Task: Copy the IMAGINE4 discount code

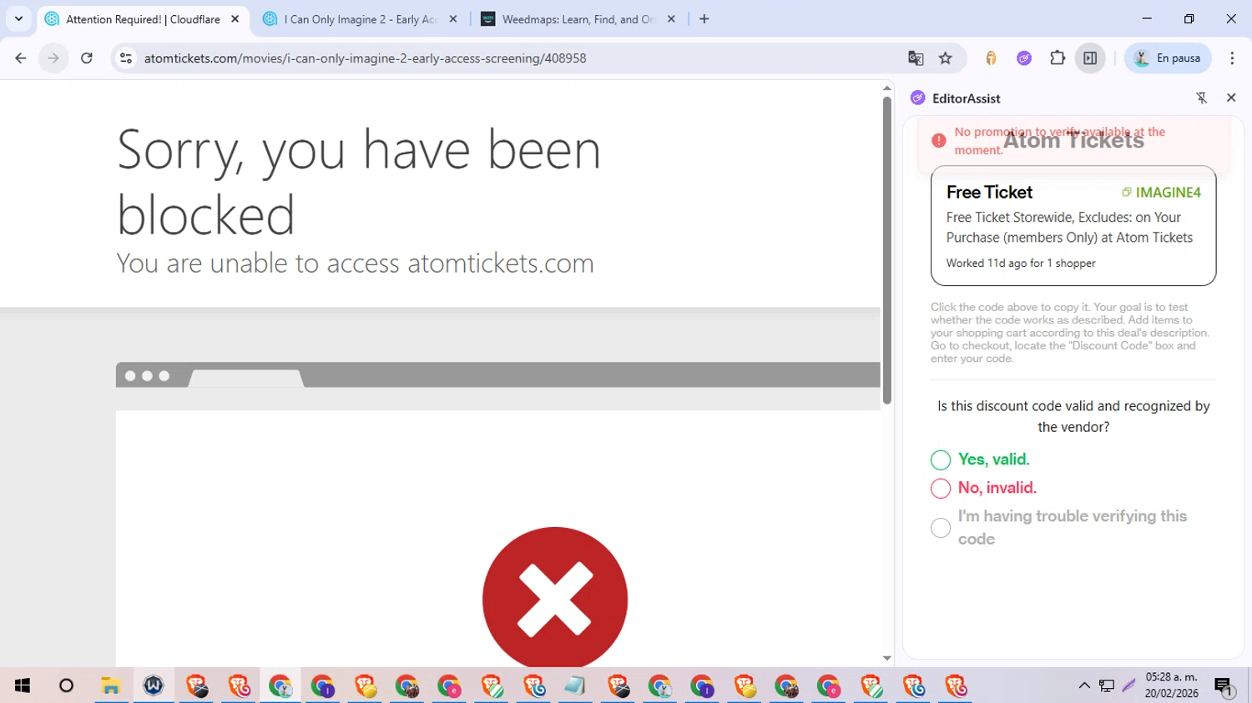Action: tap(1161, 193)
